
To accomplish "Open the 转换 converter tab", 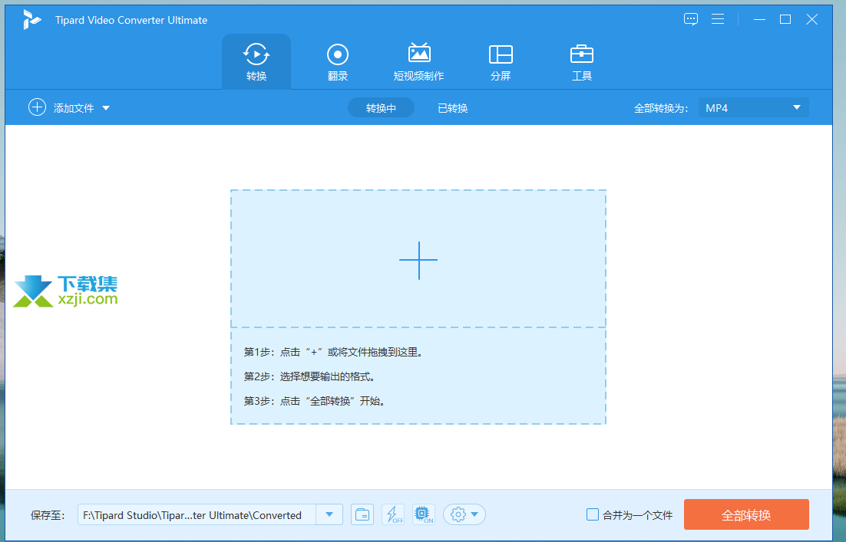I will coord(256,62).
